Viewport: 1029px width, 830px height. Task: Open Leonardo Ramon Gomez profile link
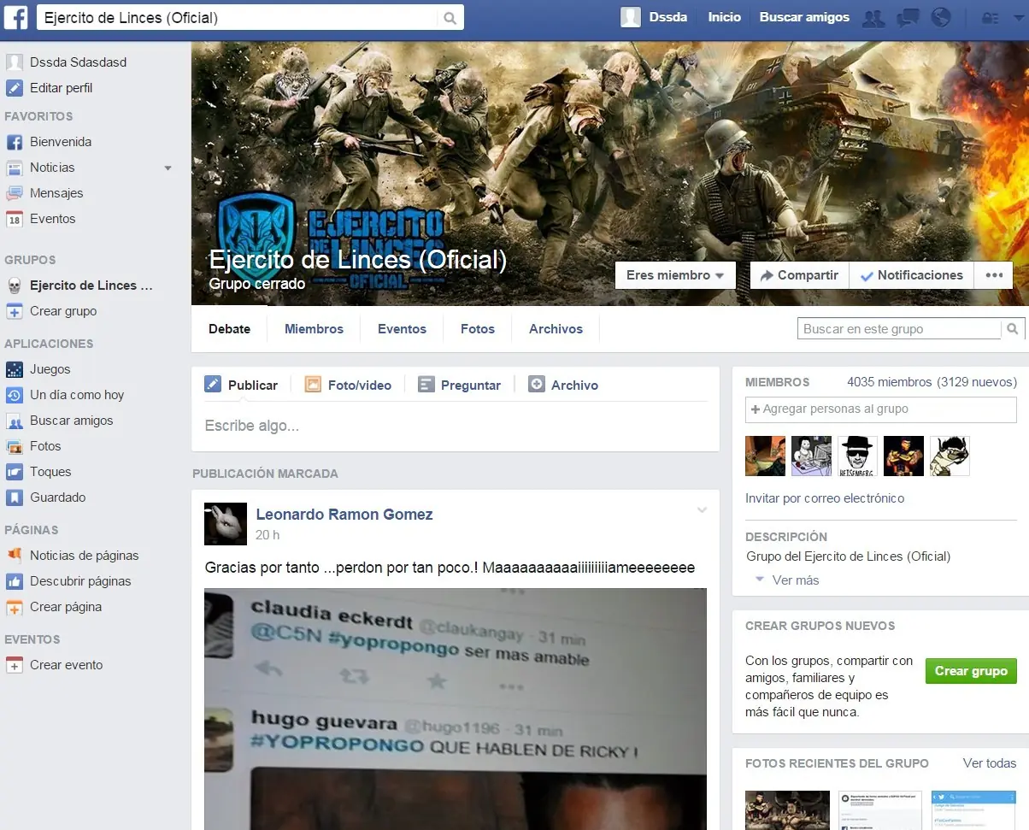[x=344, y=515]
